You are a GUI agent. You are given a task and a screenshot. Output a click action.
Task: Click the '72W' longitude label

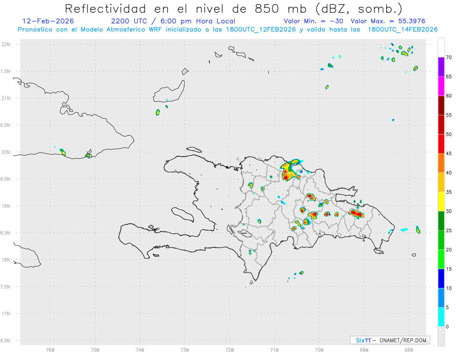(x=229, y=350)
